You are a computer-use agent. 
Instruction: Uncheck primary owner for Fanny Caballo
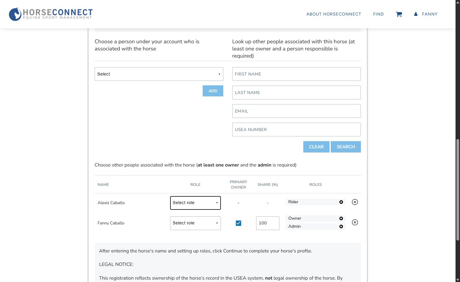(x=239, y=223)
